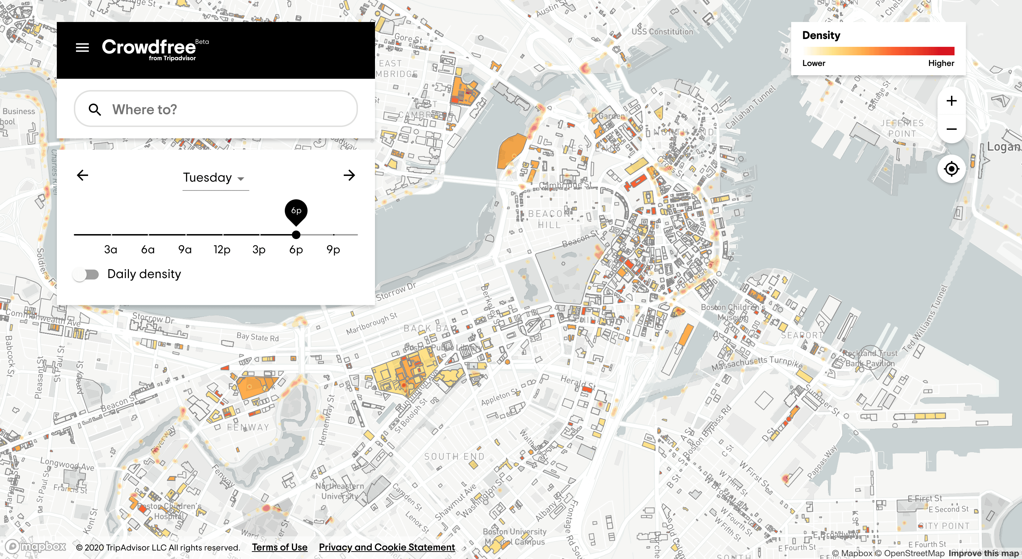The height and width of the screenshot is (559, 1022).
Task: Set time slider to 3a
Action: click(111, 249)
